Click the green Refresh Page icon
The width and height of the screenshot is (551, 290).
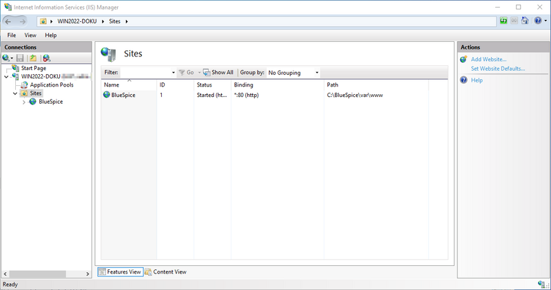(503, 21)
